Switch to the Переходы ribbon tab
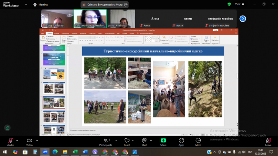The height and width of the screenshot is (156, 278). tap(74, 33)
